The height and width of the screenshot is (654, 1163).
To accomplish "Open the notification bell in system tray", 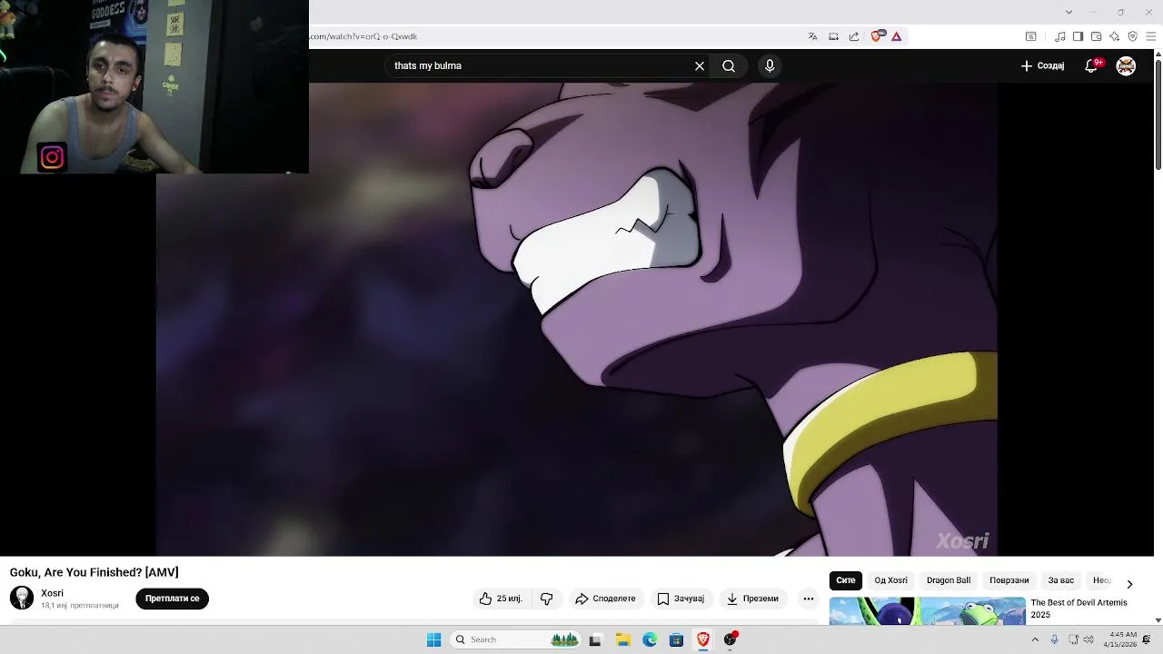I will pyautogui.click(x=1147, y=639).
